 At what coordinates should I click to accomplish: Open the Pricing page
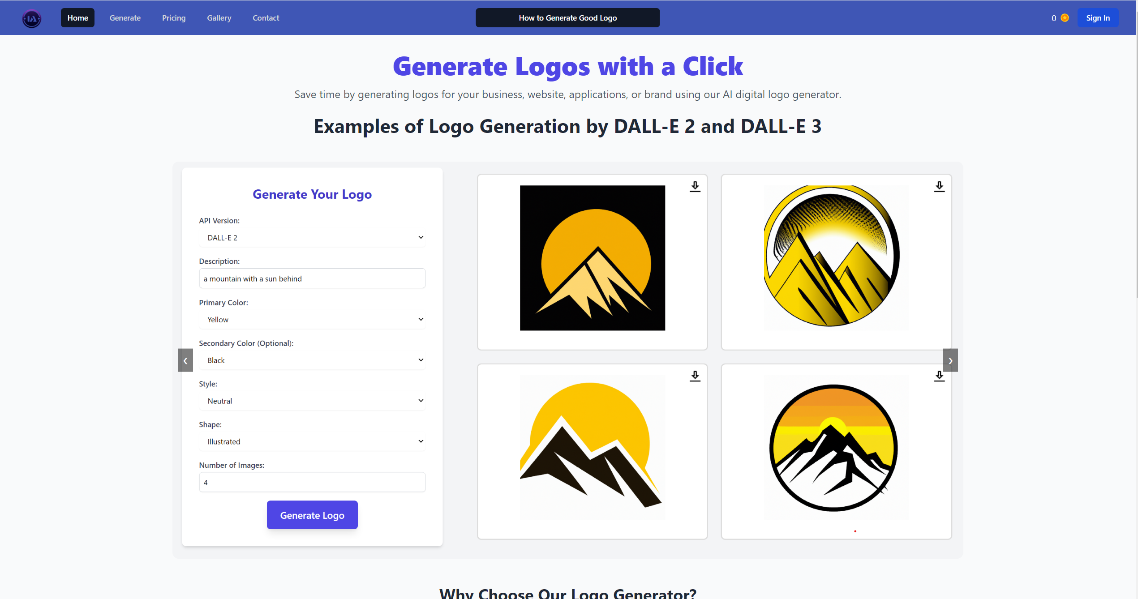point(174,18)
